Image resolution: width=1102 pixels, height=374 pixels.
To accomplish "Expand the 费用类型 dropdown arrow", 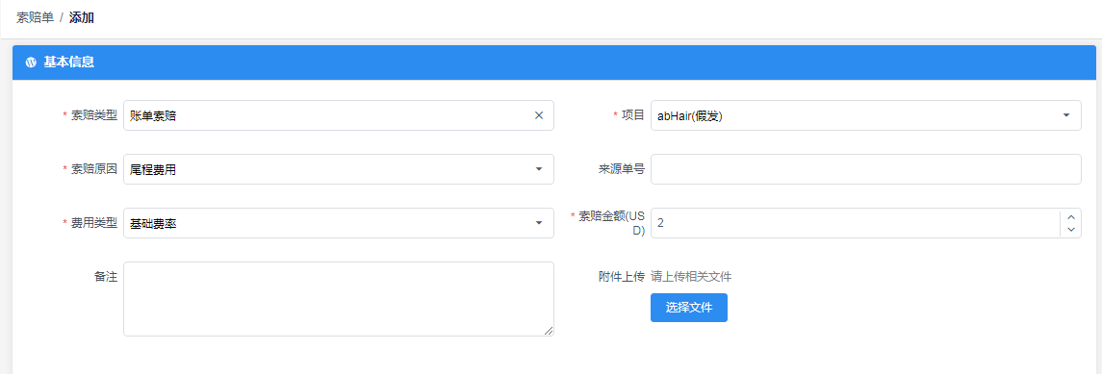I will tap(539, 223).
